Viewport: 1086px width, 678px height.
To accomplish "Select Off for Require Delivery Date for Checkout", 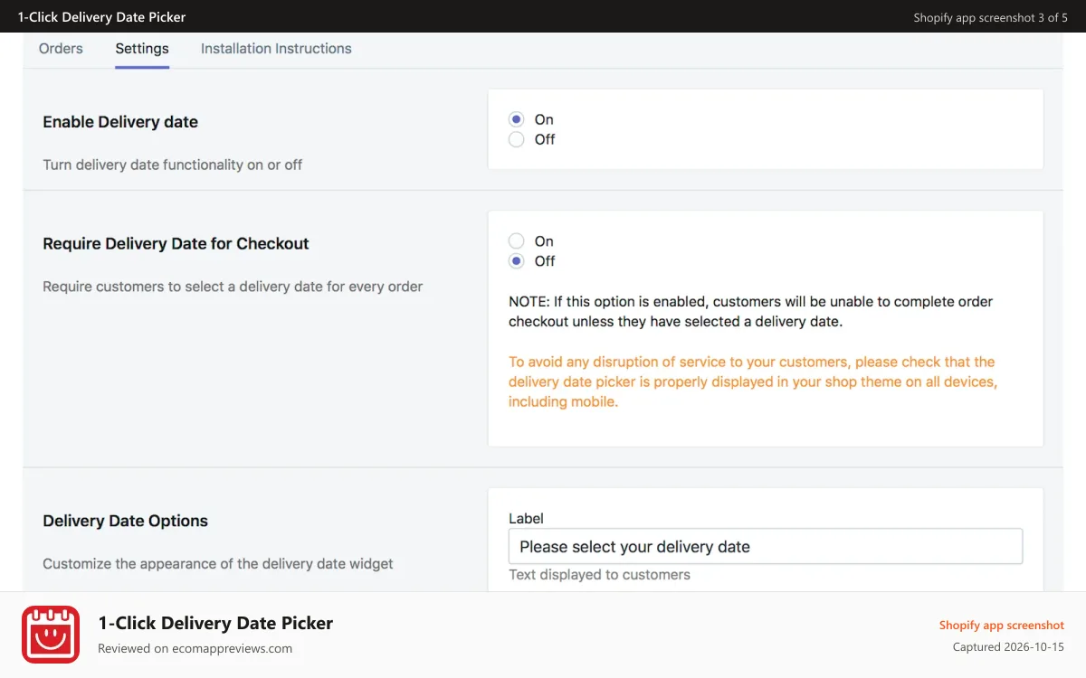I will pyautogui.click(x=517, y=261).
